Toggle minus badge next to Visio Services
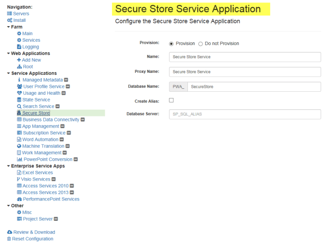The height and width of the screenshot is (249, 329). [54, 179]
